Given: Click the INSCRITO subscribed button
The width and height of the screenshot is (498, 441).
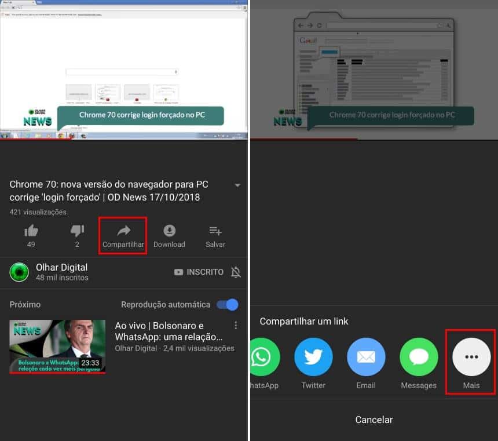Looking at the screenshot, I should click(x=199, y=272).
